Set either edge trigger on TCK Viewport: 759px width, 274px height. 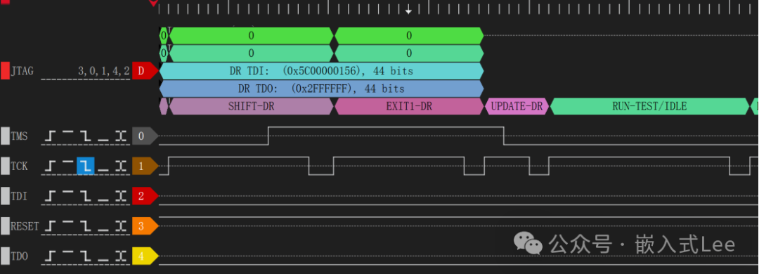point(121,166)
